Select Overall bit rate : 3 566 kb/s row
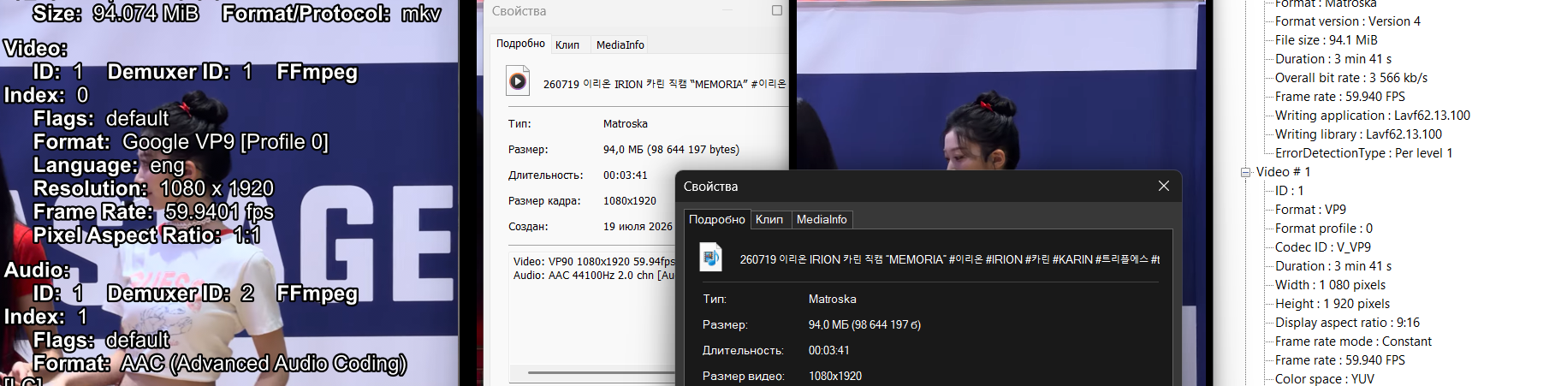1561x386 pixels. tap(1351, 78)
